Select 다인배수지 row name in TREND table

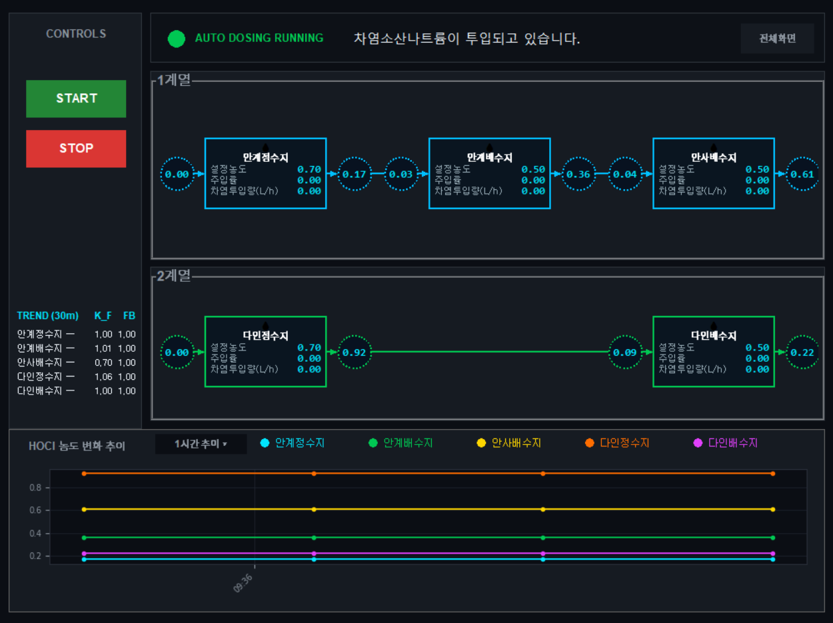pyautogui.click(x=39, y=390)
